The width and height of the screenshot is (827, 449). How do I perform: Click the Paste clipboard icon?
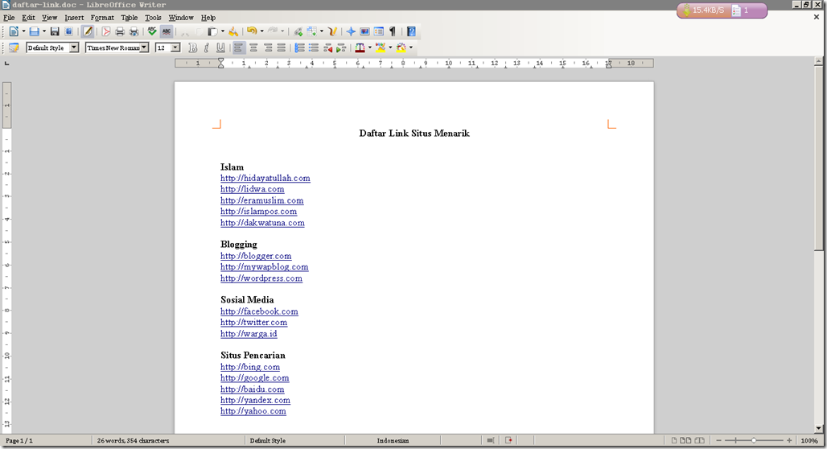(212, 31)
